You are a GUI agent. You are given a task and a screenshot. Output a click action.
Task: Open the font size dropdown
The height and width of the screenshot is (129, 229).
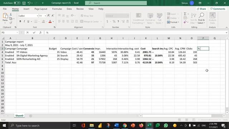tap(45, 16)
